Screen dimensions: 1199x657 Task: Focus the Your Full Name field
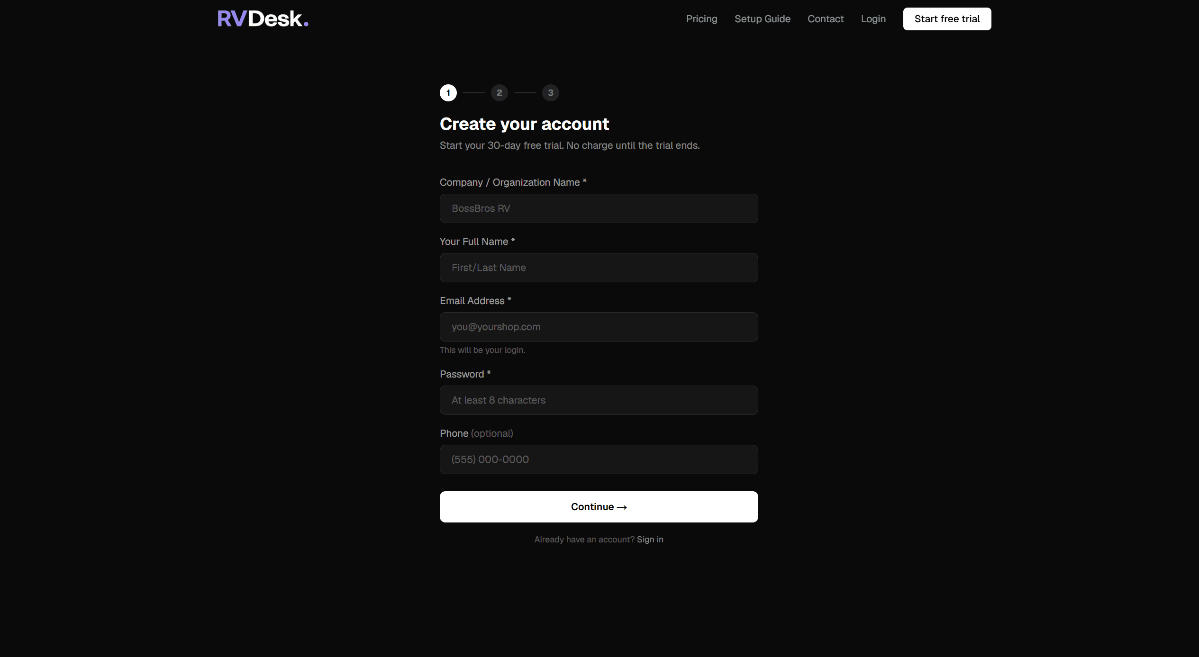pos(599,268)
